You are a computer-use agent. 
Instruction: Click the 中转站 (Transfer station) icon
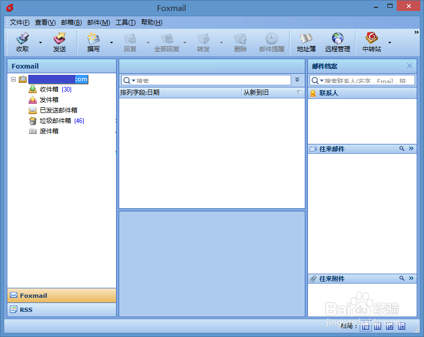(372, 42)
